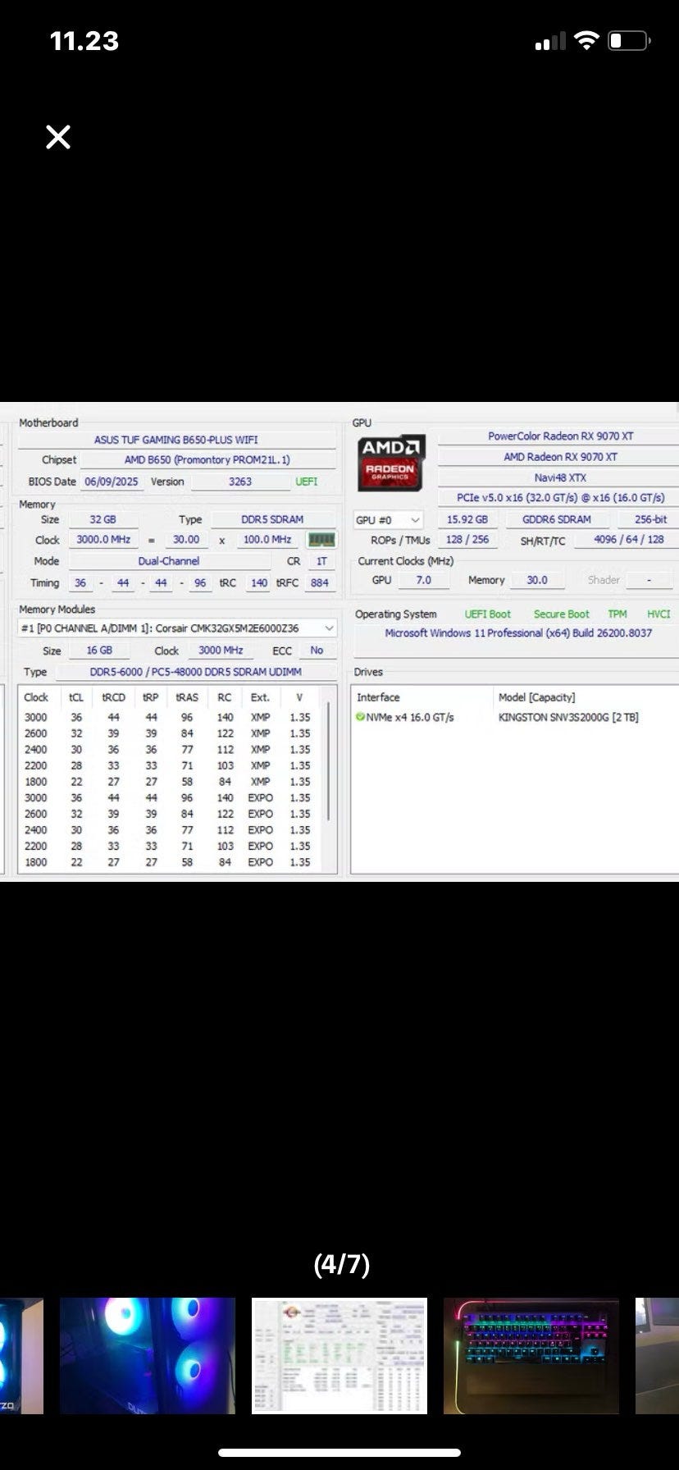Select the BIOS date 06/09/2025
Screen dimensions: 679x1470
click(112, 482)
